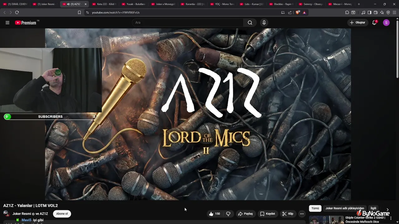This screenshot has height=224, width=399.
Task: Expand filter chips with right chevron
Action: click(x=387, y=209)
